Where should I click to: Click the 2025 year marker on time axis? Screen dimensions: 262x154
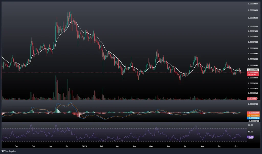tap(84, 147)
